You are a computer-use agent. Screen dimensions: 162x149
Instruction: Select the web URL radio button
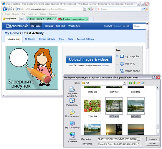tap(117, 64)
